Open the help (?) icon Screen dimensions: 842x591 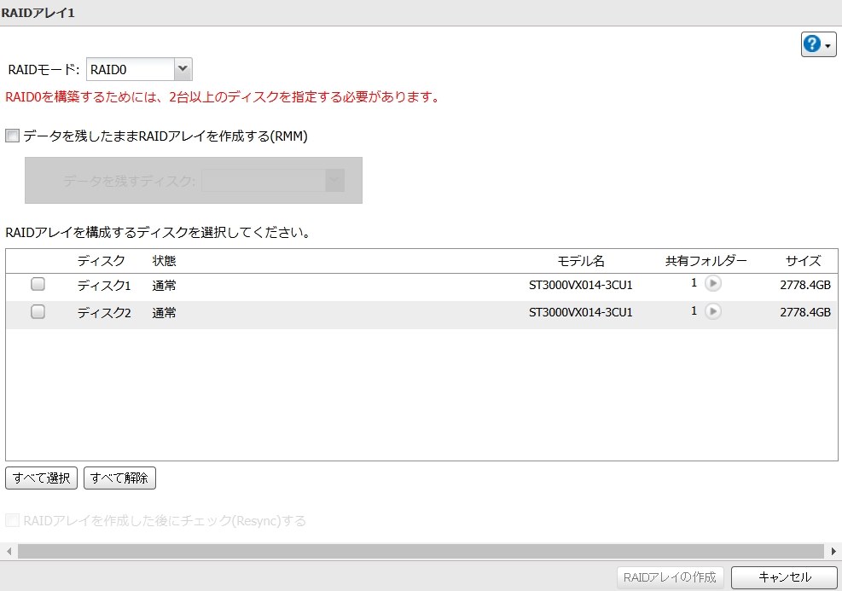[x=811, y=43]
